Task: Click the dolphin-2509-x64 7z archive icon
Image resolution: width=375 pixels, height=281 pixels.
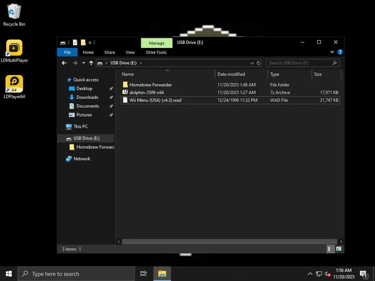Action: [125, 92]
